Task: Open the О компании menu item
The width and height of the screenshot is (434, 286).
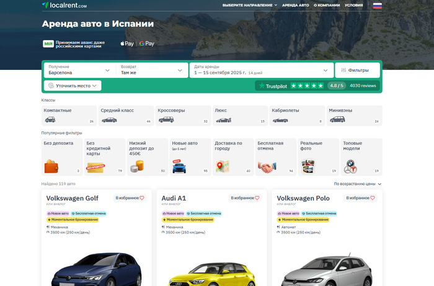Action: [327, 5]
